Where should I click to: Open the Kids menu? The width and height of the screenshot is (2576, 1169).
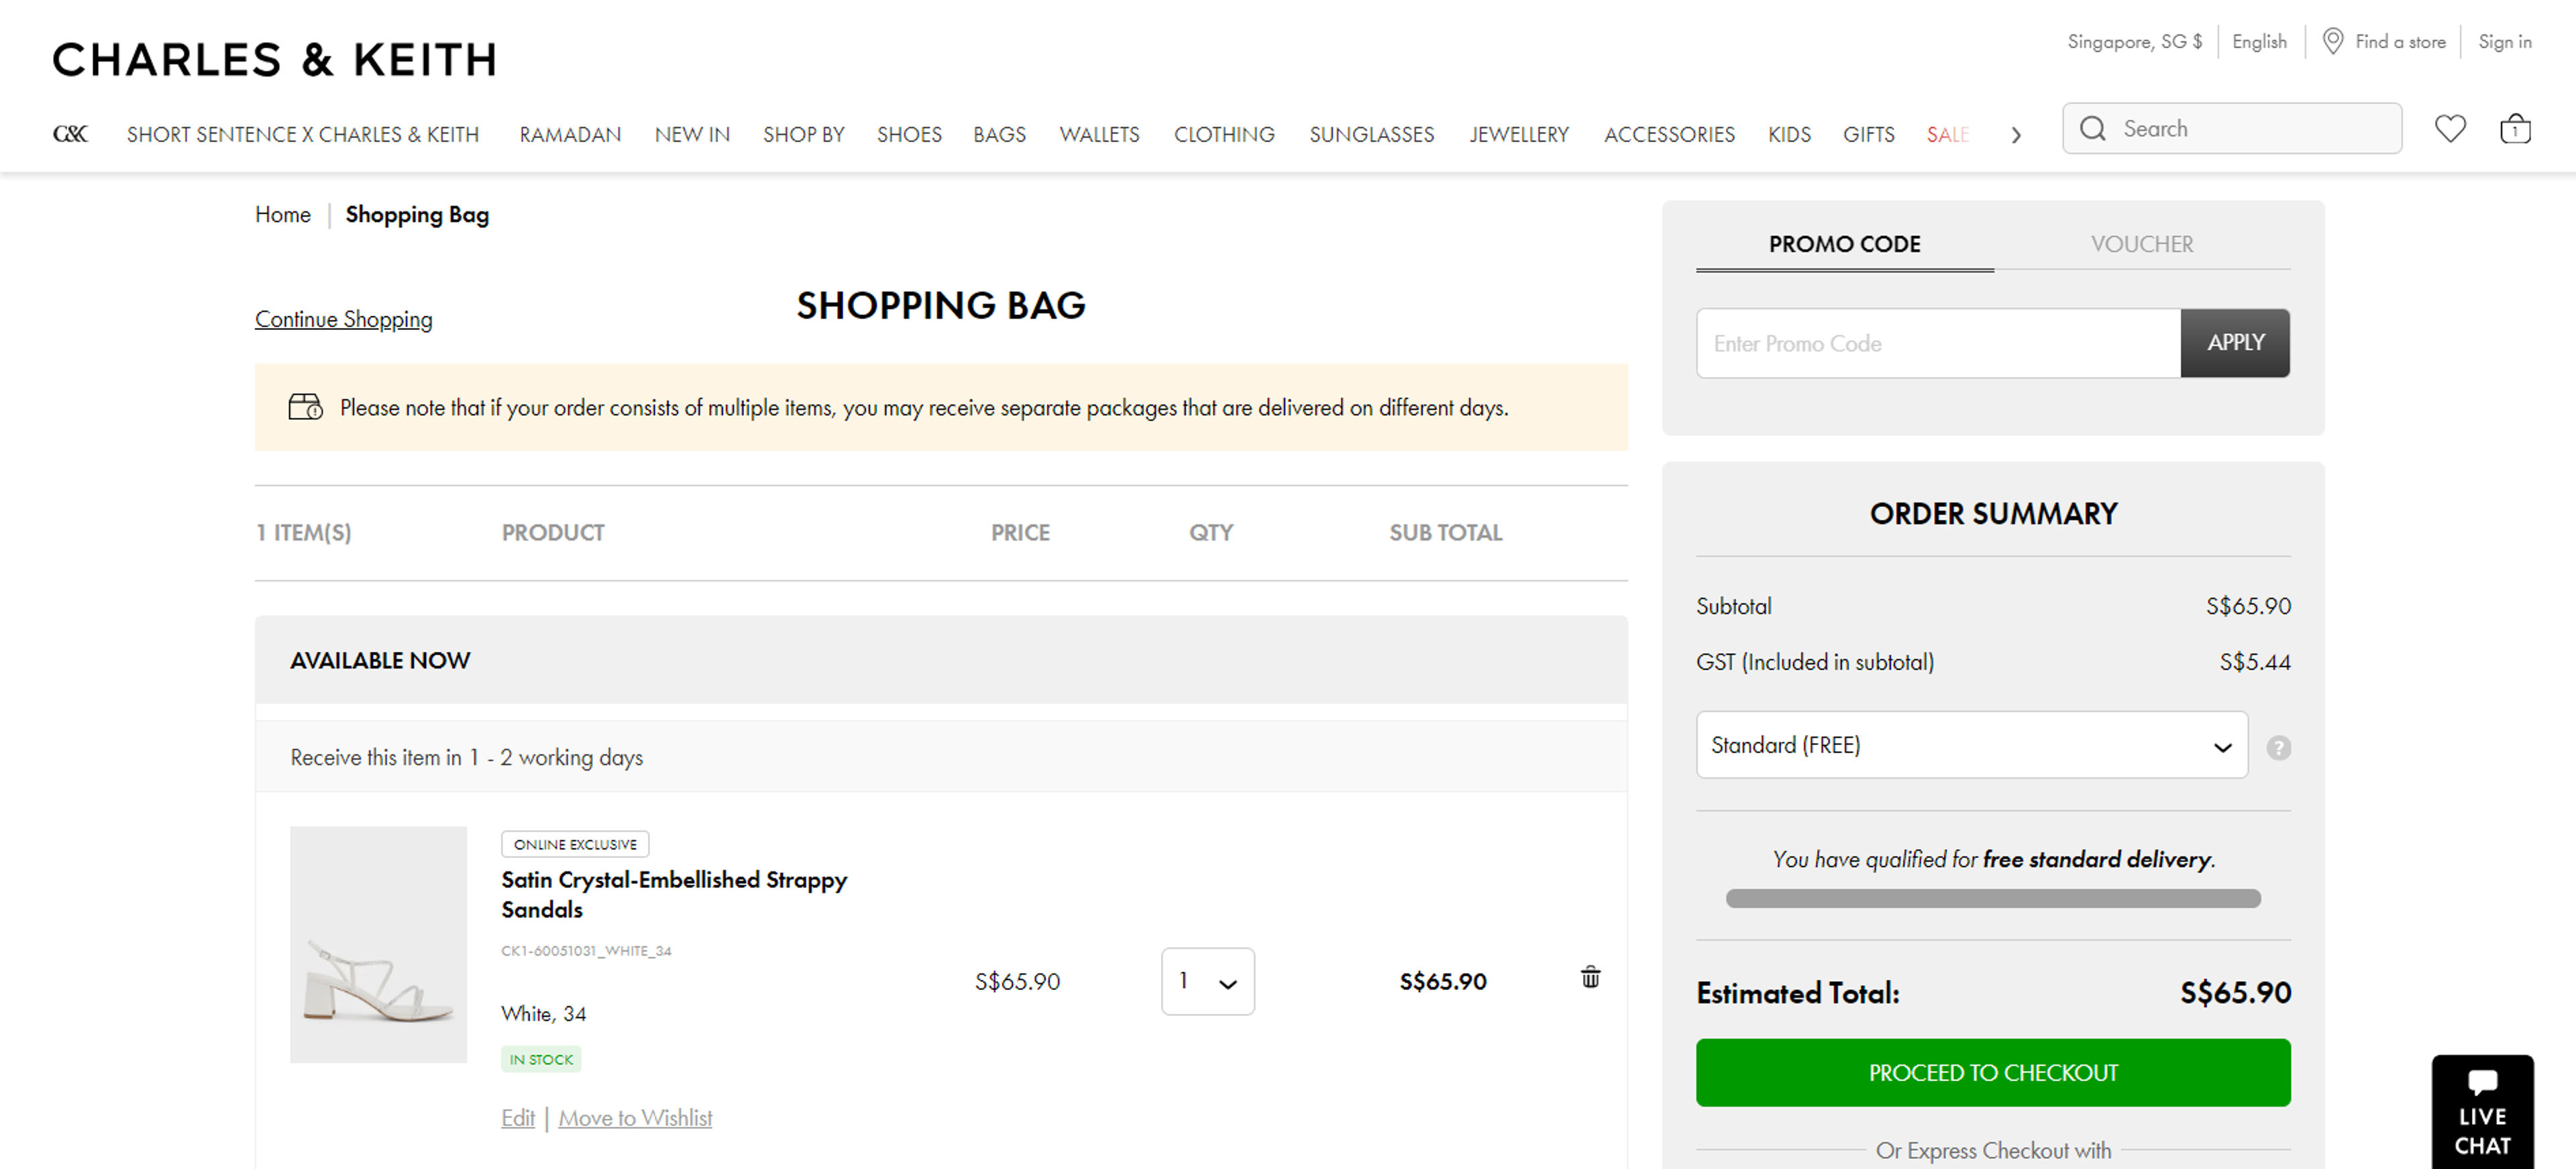pyautogui.click(x=1789, y=134)
